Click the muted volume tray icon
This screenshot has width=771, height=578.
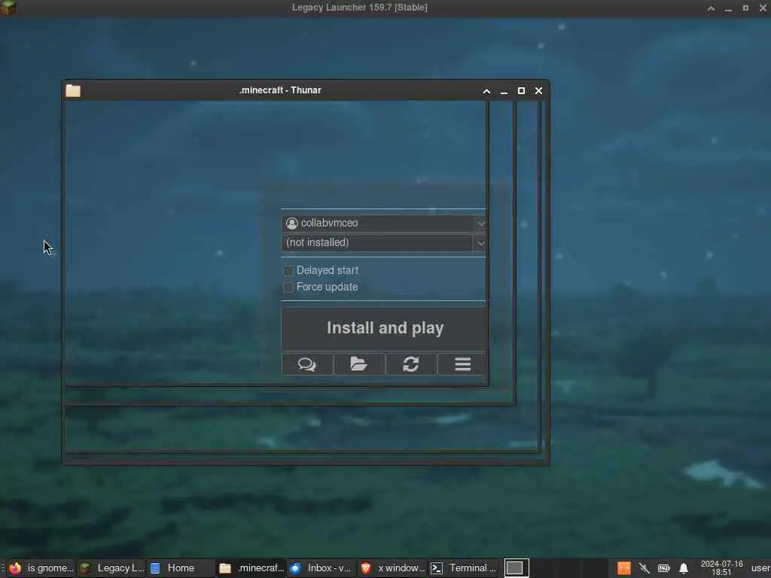point(644,568)
